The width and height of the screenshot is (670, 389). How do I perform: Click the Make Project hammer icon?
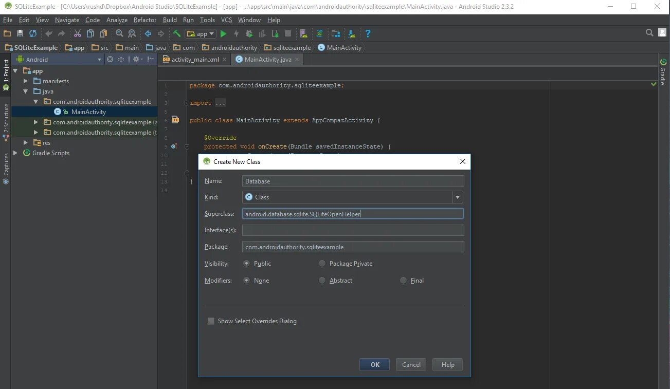coord(177,34)
